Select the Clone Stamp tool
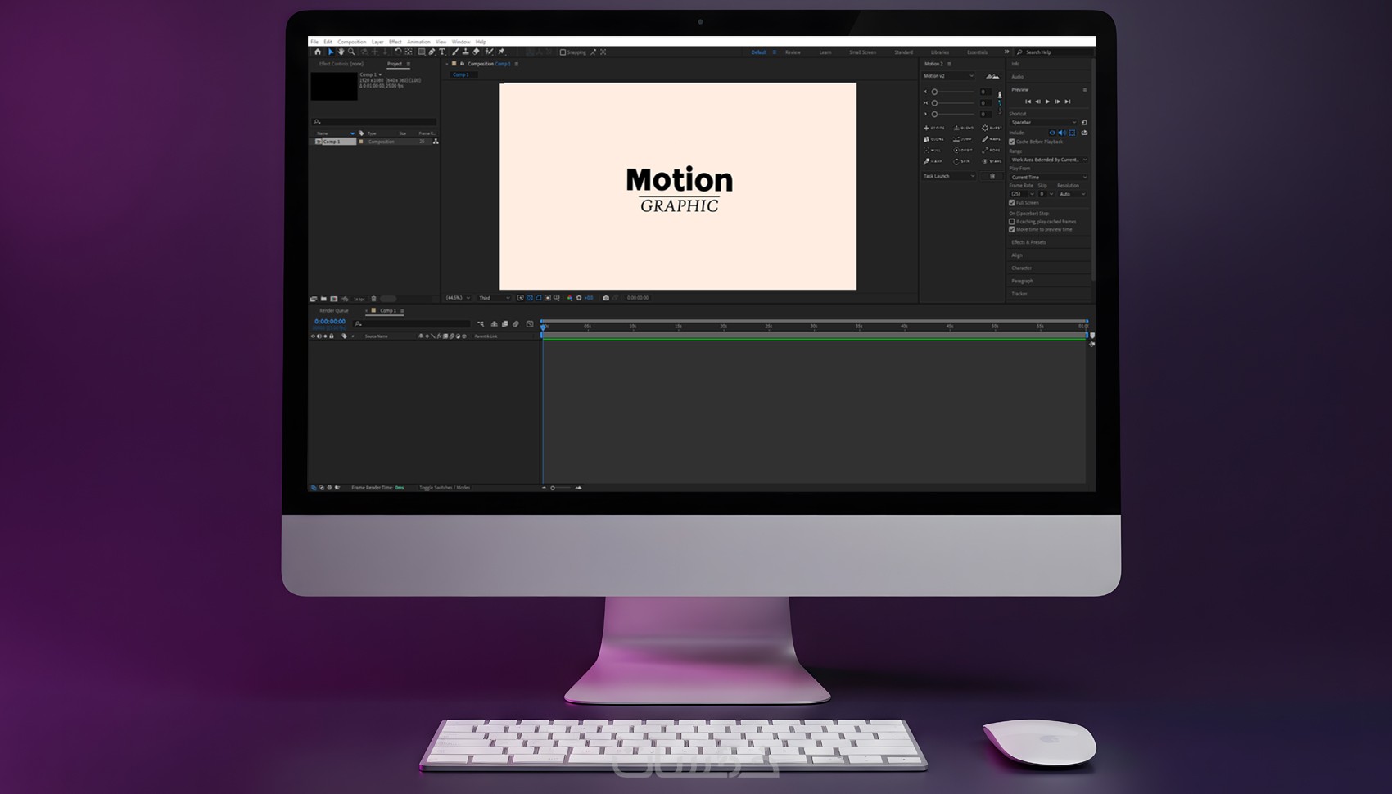Image resolution: width=1392 pixels, height=794 pixels. 466,52
